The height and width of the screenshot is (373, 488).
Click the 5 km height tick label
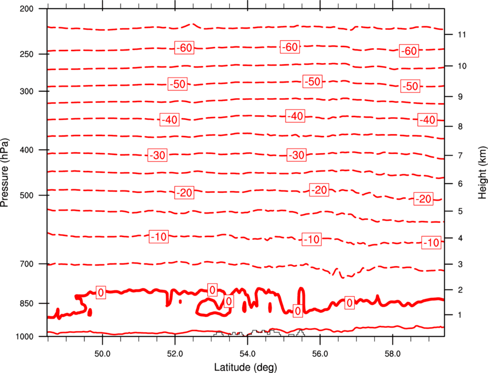(x=460, y=211)
